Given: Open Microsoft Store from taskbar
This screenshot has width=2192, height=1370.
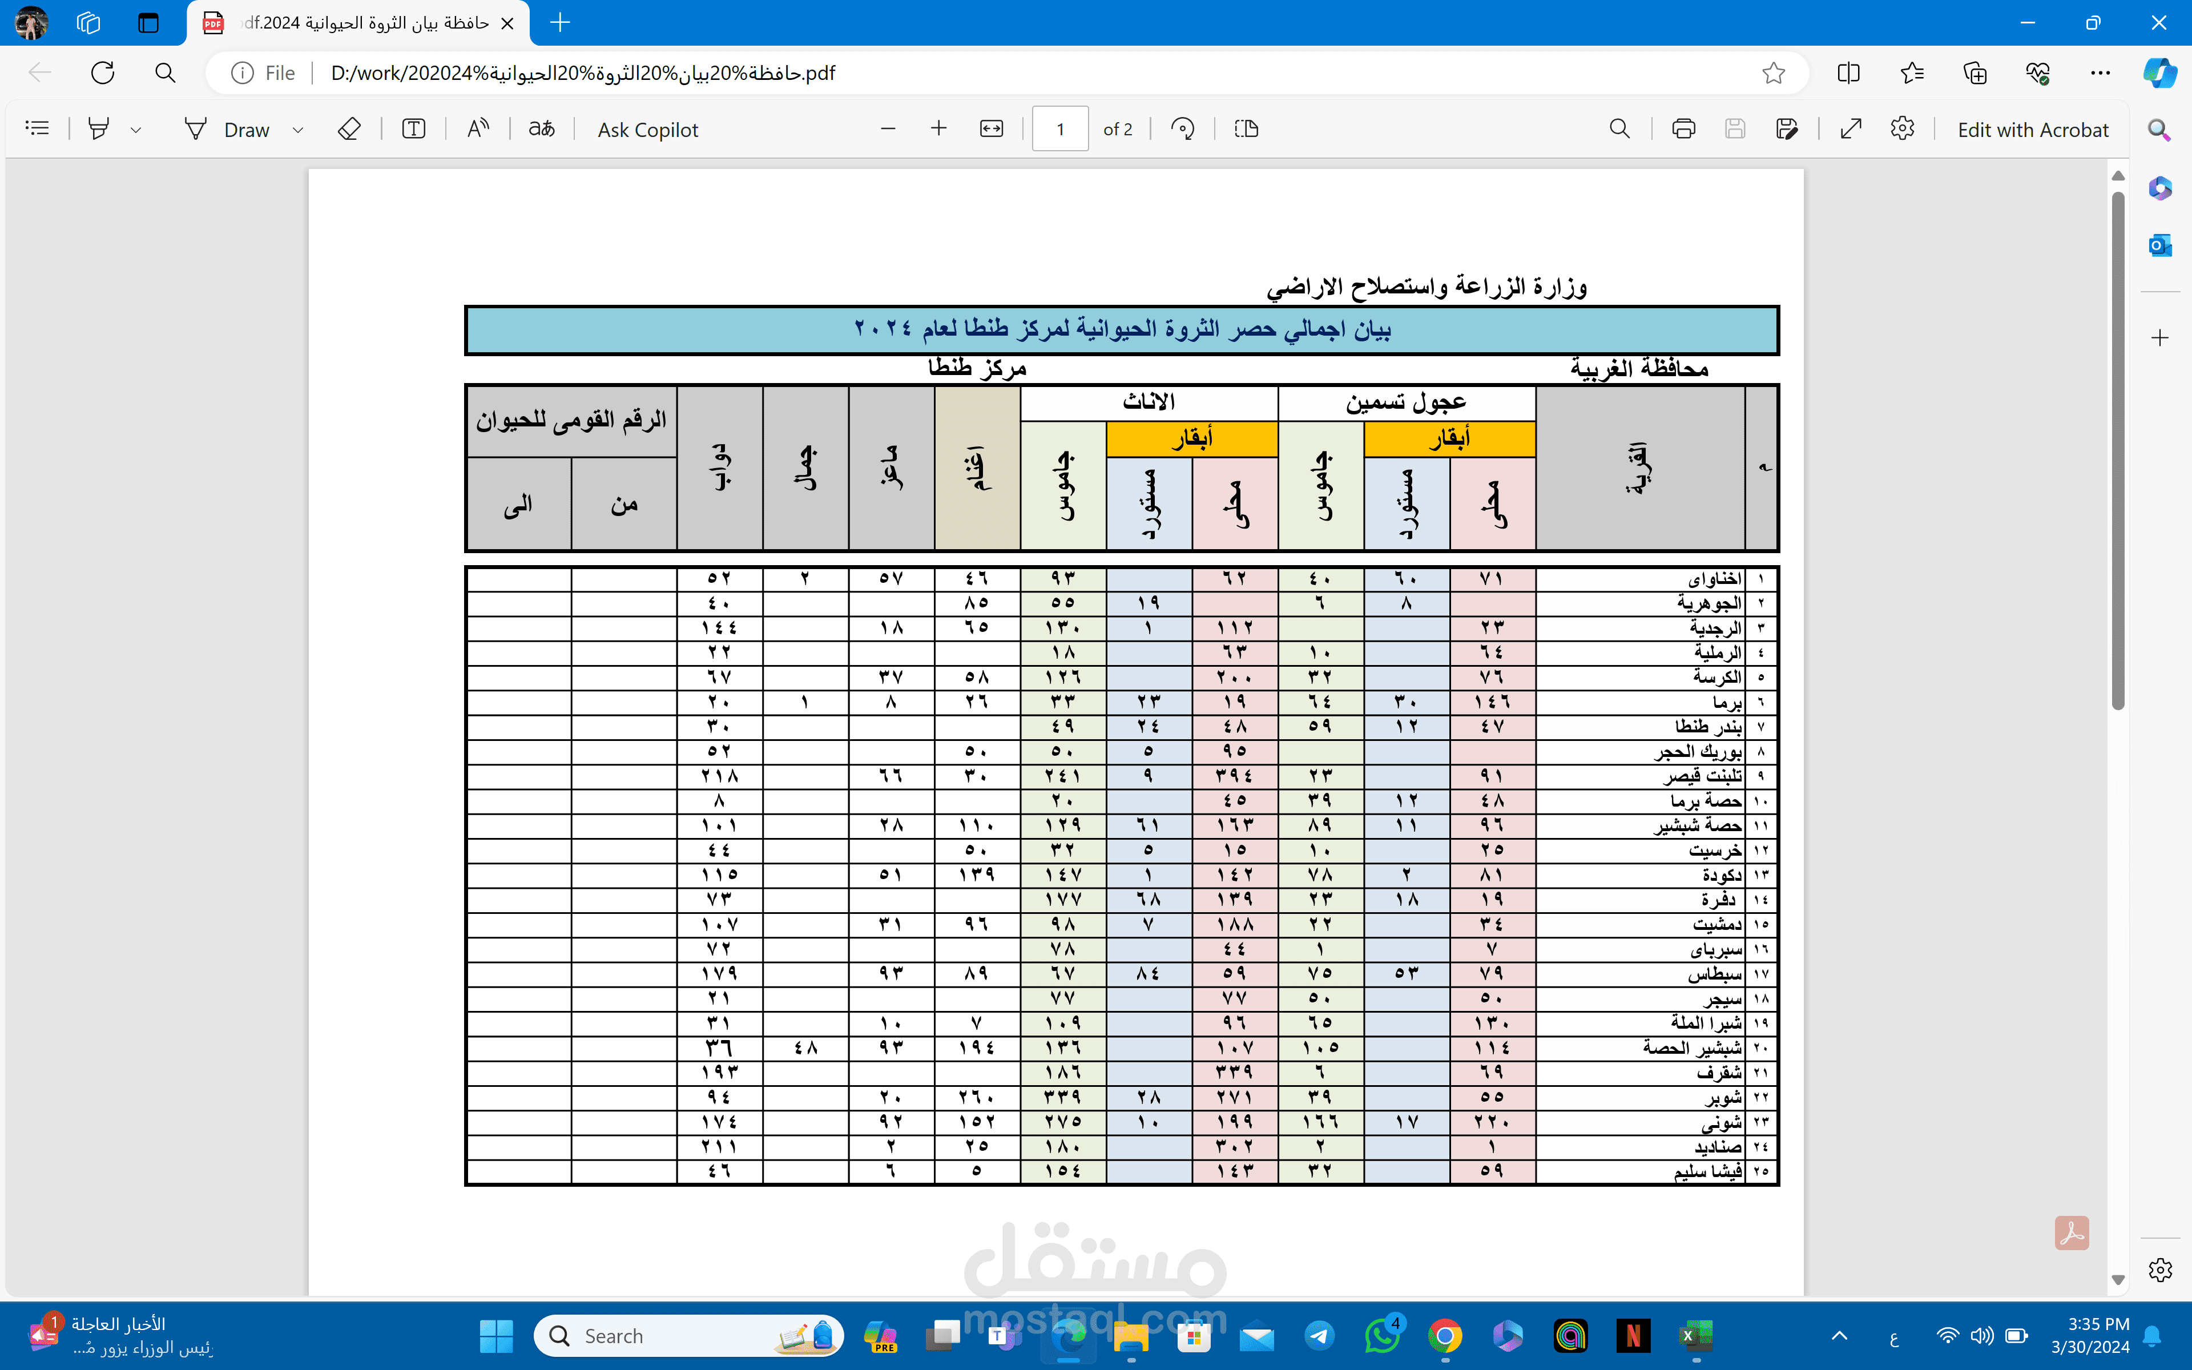Looking at the screenshot, I should 1194,1336.
